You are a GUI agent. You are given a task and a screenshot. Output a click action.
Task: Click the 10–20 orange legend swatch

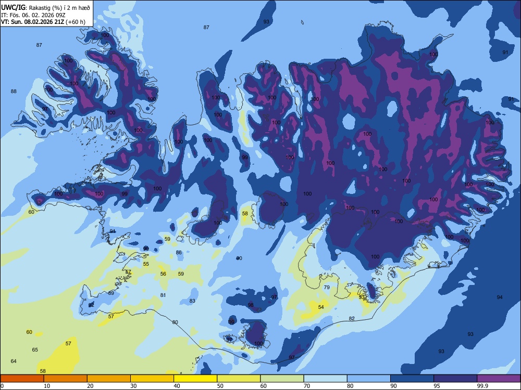pyautogui.click(x=66, y=379)
